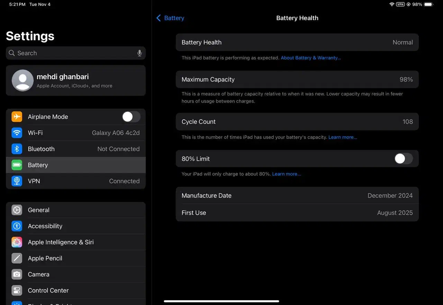443x305 pixels.
Task: Open About Battery & Warranty link
Action: (310, 58)
